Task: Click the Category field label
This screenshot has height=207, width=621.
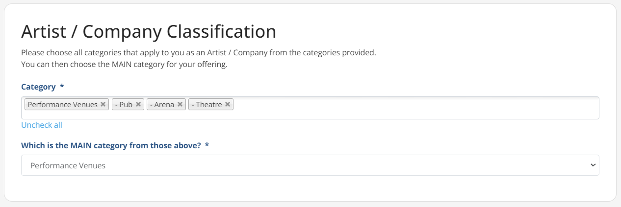Action: point(38,87)
